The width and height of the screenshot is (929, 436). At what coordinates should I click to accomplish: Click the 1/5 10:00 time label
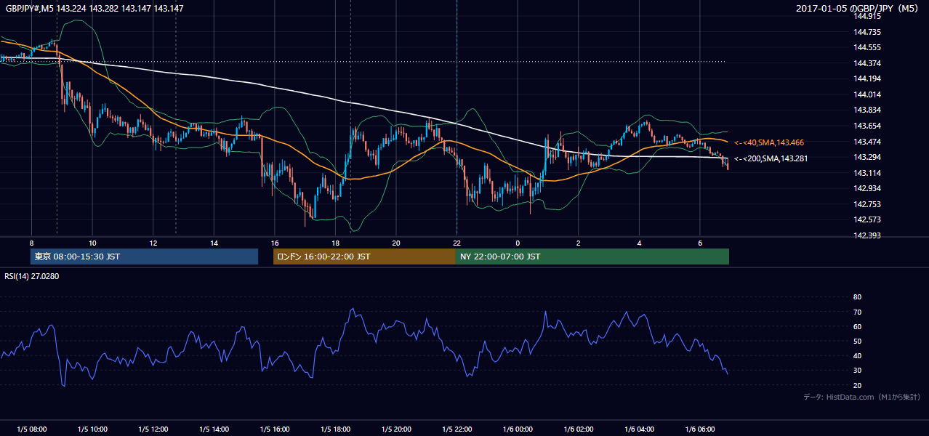(92, 429)
